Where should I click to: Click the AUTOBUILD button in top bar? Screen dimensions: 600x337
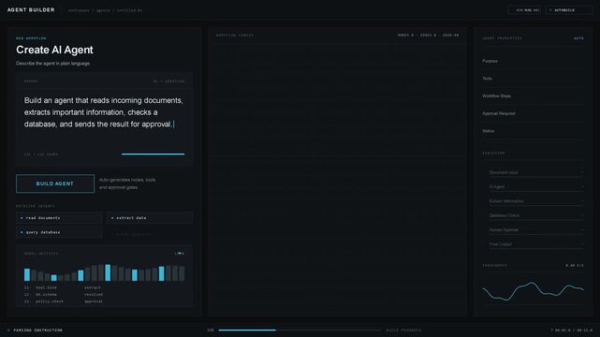coord(568,10)
